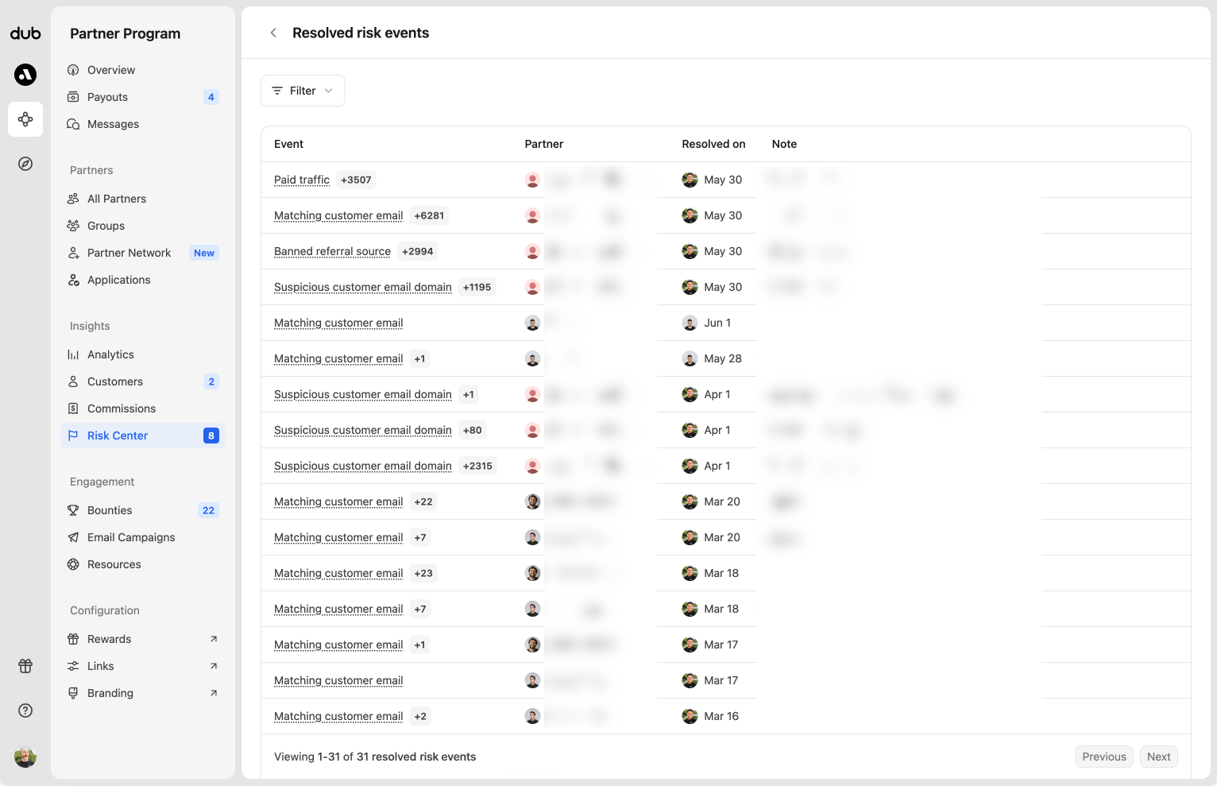Open the help question mark icon
This screenshot has width=1217, height=786.
click(x=25, y=710)
